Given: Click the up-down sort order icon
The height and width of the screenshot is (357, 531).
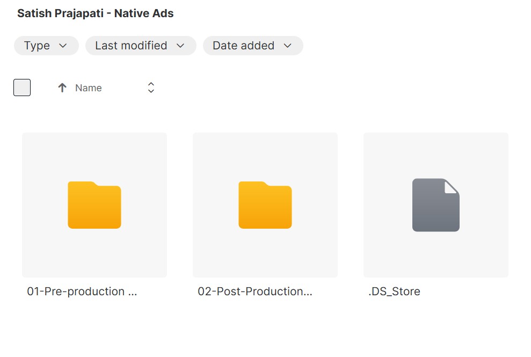Looking at the screenshot, I should (x=151, y=88).
